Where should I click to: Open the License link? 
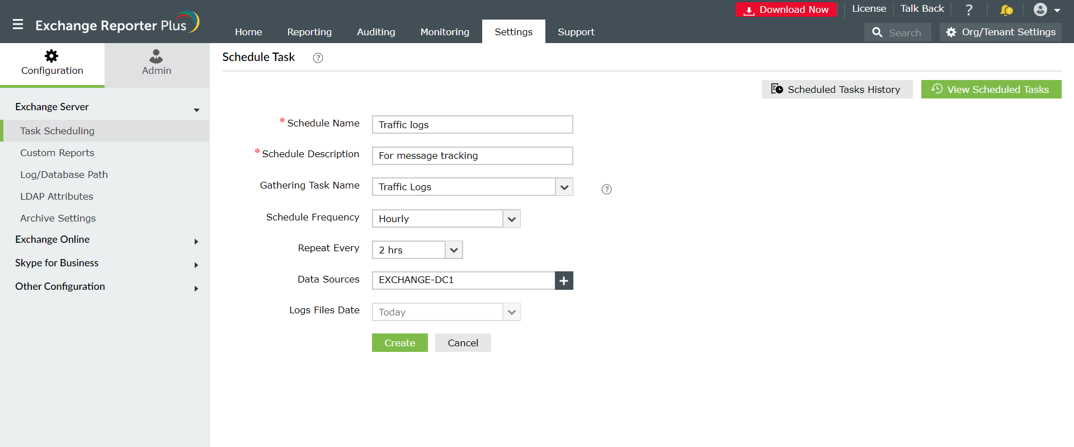click(x=869, y=9)
